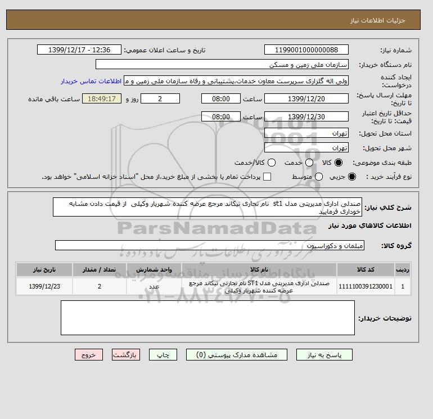Select the کالا/خدمت radio button

point(272,163)
